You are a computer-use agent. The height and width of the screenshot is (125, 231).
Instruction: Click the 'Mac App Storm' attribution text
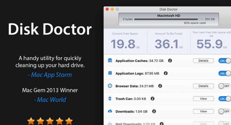point(50,75)
